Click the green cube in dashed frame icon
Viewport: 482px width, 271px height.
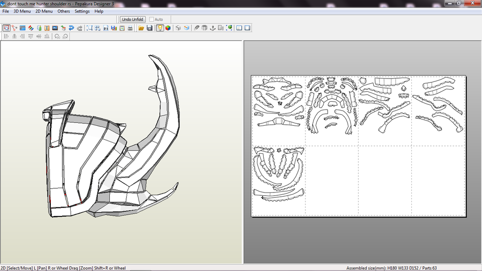tap(229, 28)
